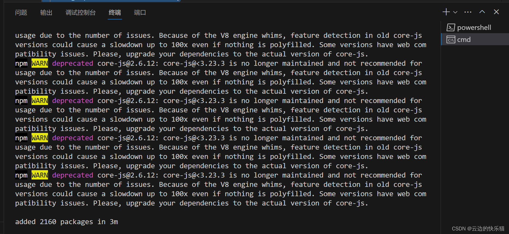Click the second yellow WARN badge
The width and height of the screenshot is (509, 234).
[x=40, y=101]
